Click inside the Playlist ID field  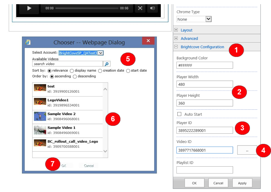205,170
